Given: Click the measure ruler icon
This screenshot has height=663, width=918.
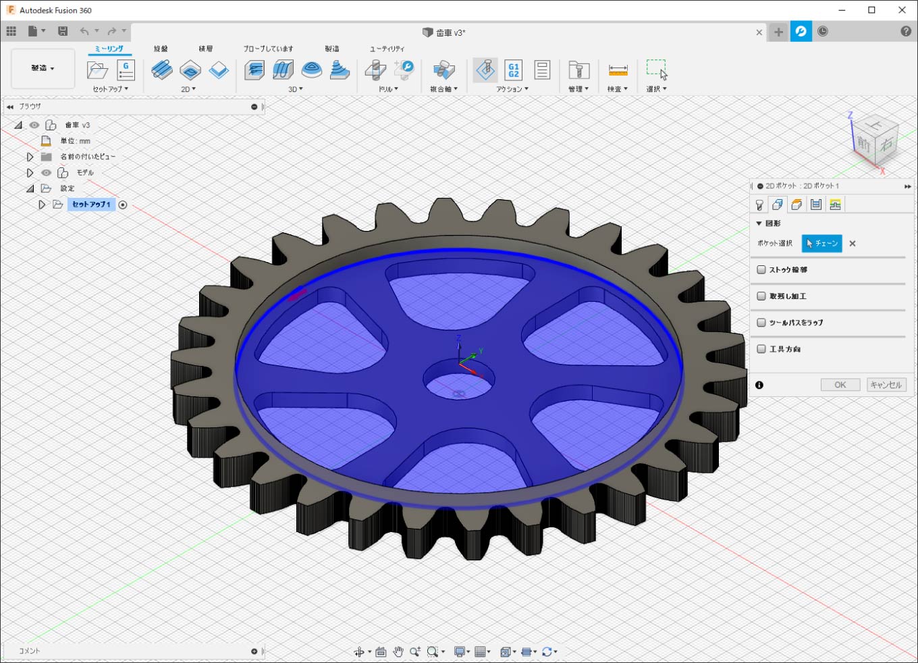Looking at the screenshot, I should (618, 70).
